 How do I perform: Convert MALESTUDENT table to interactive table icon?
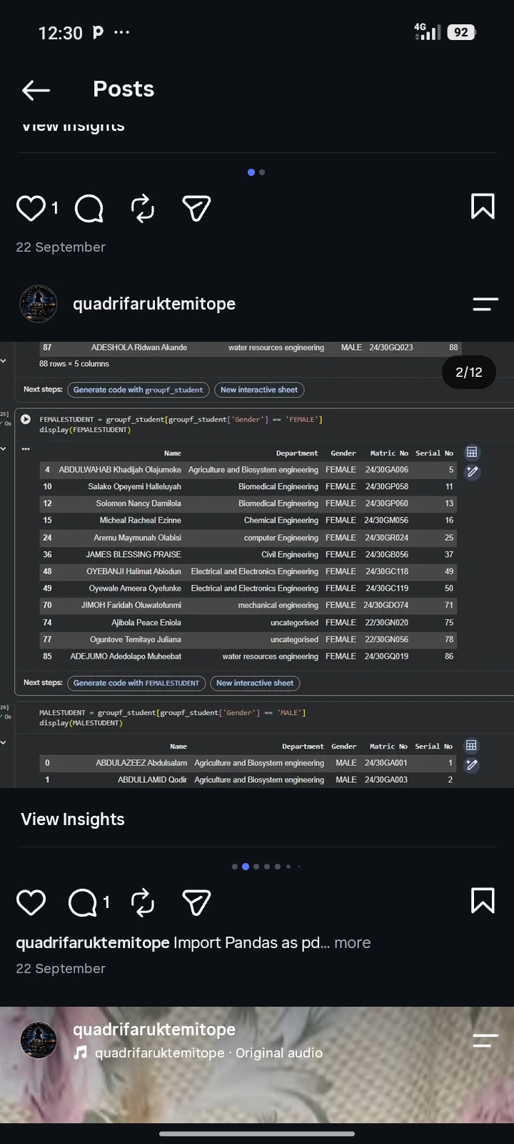[471, 746]
